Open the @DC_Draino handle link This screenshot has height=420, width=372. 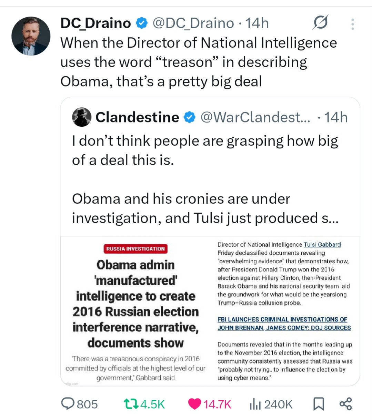tap(193, 23)
